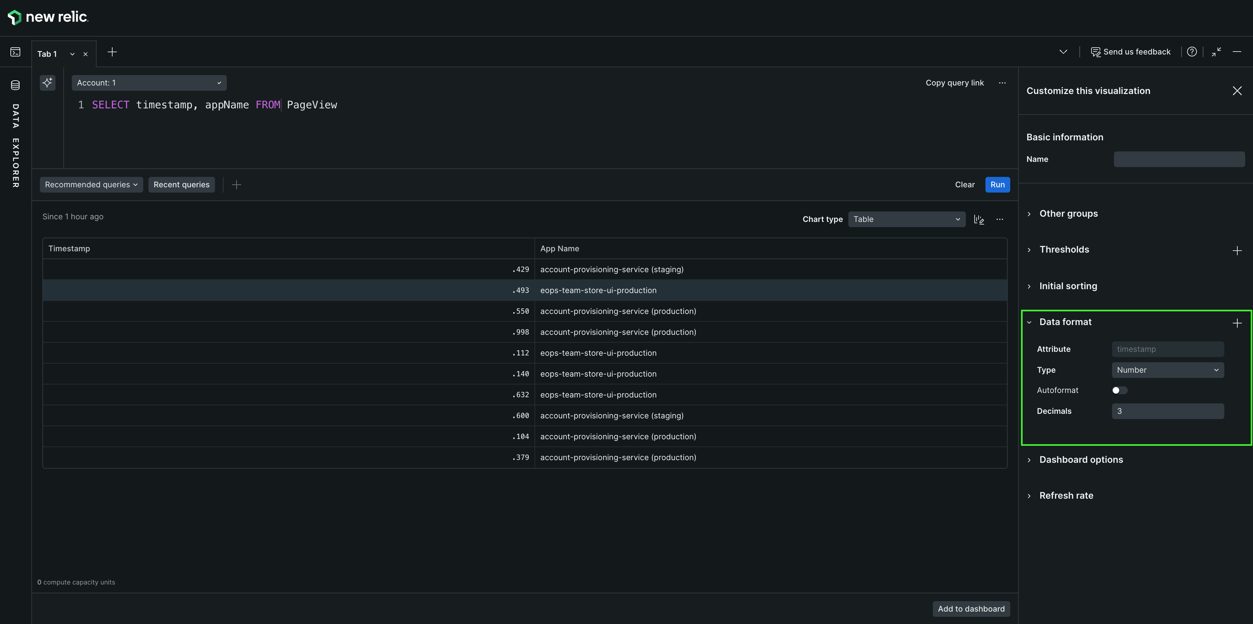This screenshot has height=624, width=1253.
Task: Add another query with the plus icon
Action: coord(236,184)
